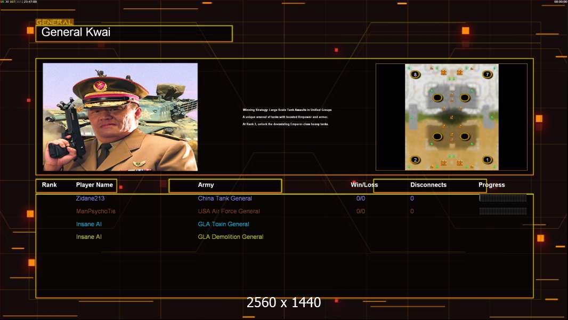Click start position 7 on the minimap
Viewport: 568px width, 320px height.
coord(487,75)
